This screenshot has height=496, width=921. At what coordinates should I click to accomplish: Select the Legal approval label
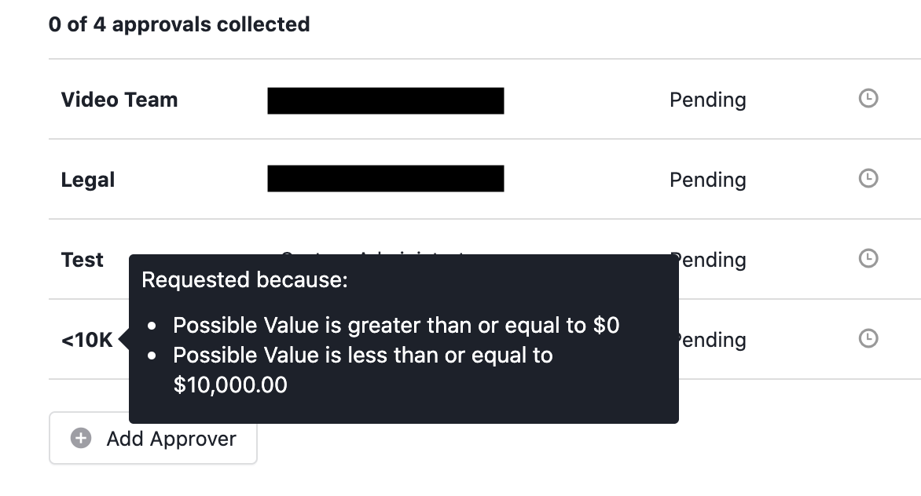[87, 180]
